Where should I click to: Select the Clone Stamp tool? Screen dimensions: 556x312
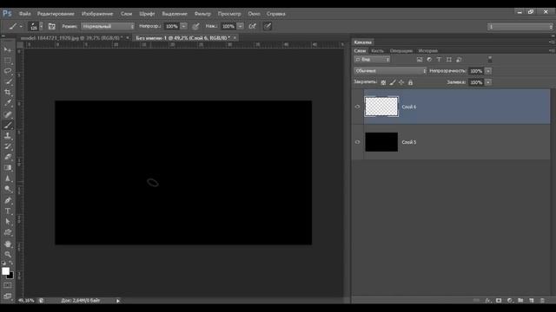pyautogui.click(x=8, y=135)
